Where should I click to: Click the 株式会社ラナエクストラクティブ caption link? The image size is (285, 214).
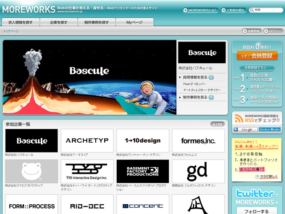coord(24,185)
